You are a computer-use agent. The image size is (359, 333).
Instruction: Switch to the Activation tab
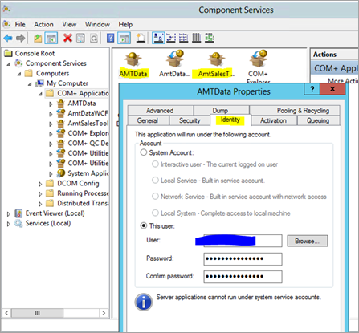[x=273, y=120]
